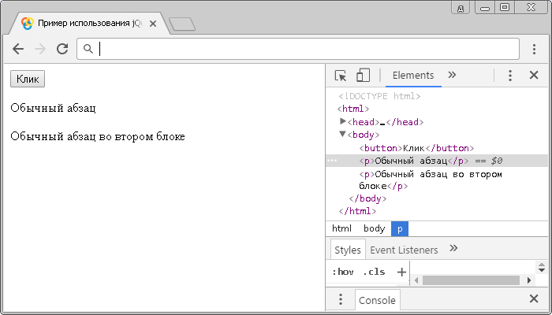The image size is (552, 315).
Task: Toggle the :hov element state option
Action: [343, 272]
